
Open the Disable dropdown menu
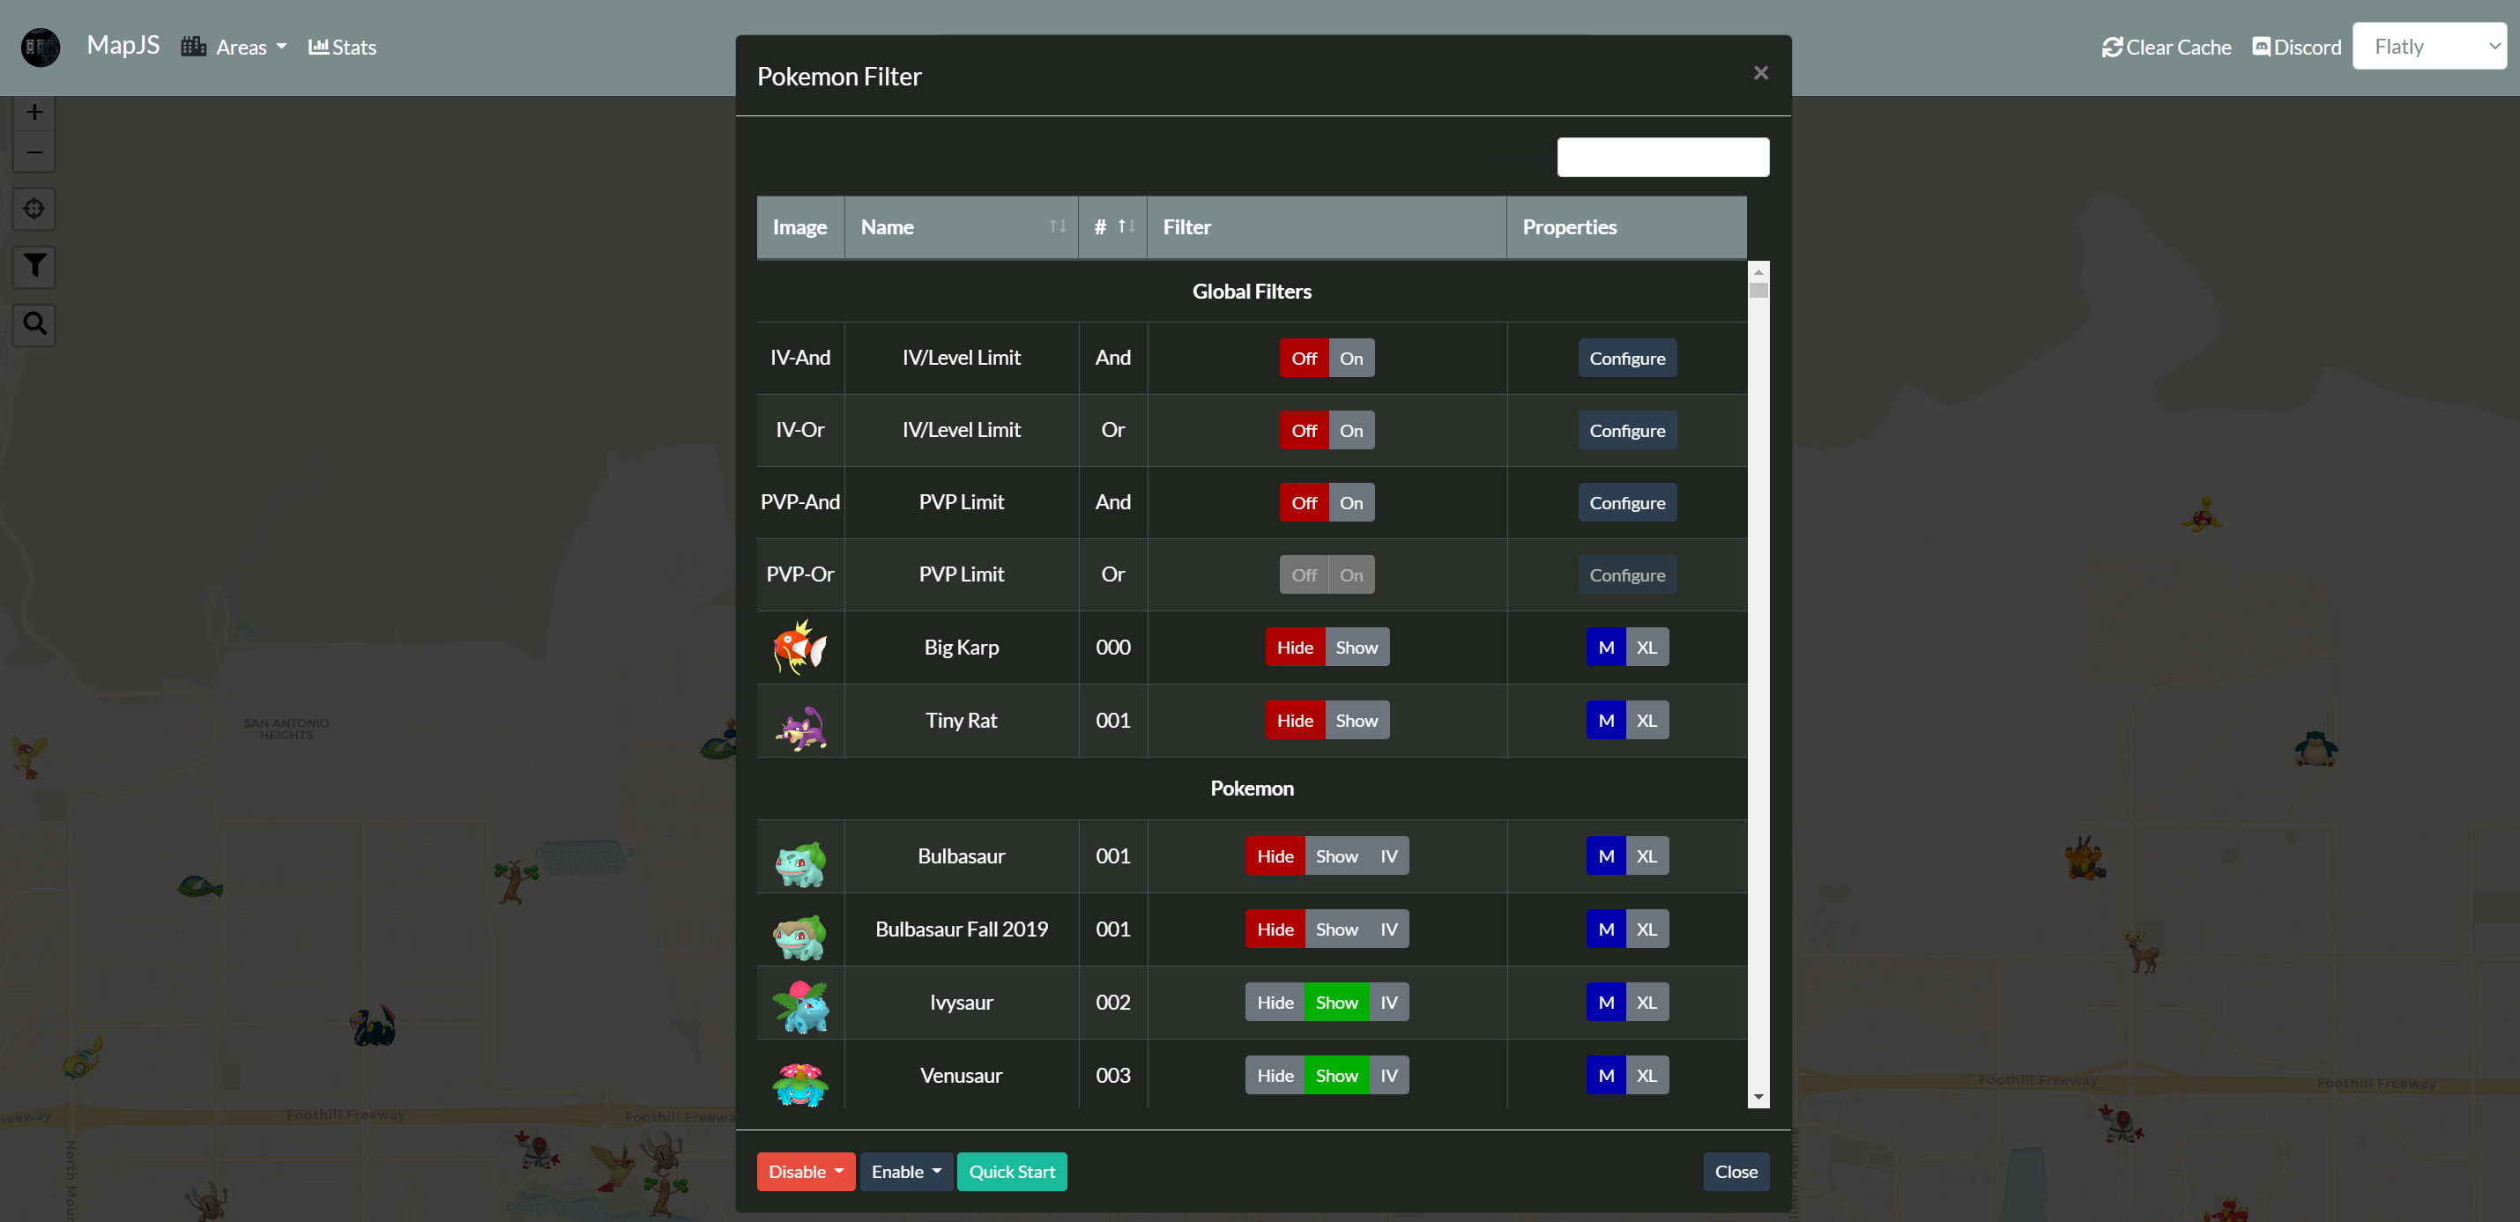click(805, 1171)
